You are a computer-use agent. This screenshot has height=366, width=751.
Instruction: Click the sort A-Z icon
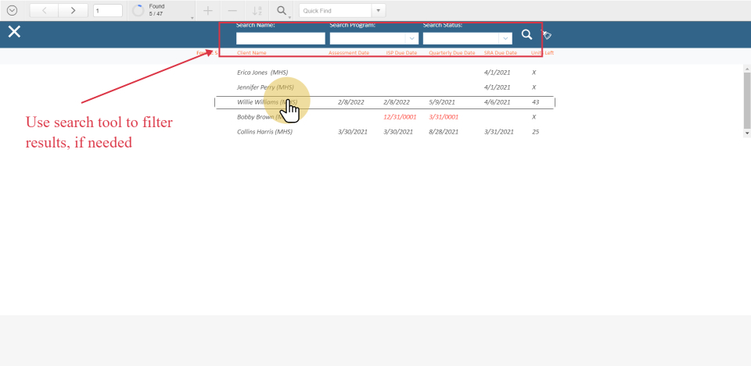click(256, 11)
